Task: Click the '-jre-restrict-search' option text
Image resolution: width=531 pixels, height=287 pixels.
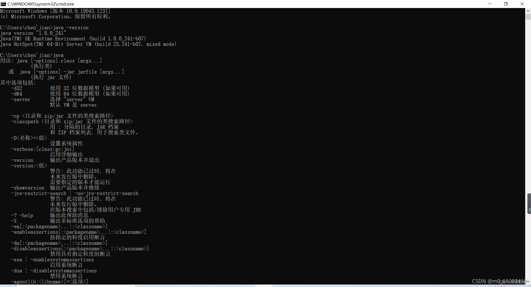Action: click(x=39, y=193)
